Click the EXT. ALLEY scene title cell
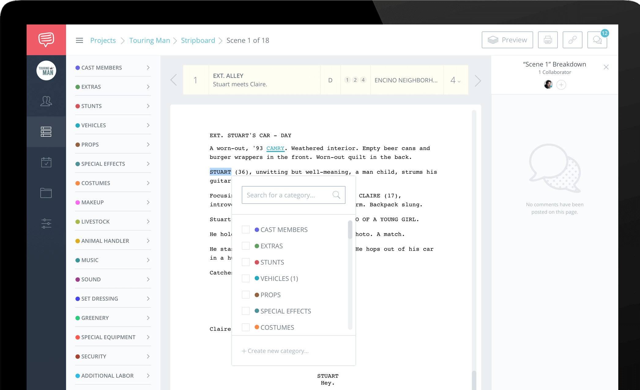Image resolution: width=640 pixels, height=390 pixels. click(x=265, y=80)
